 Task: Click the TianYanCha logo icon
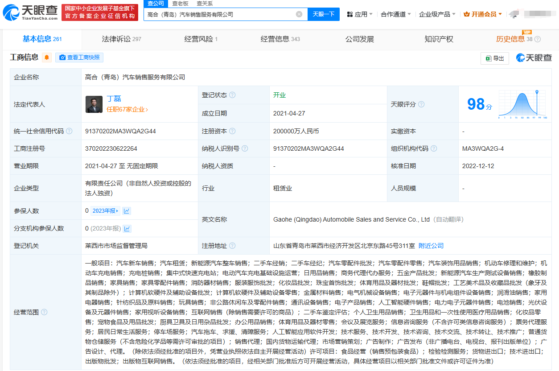click(x=11, y=13)
